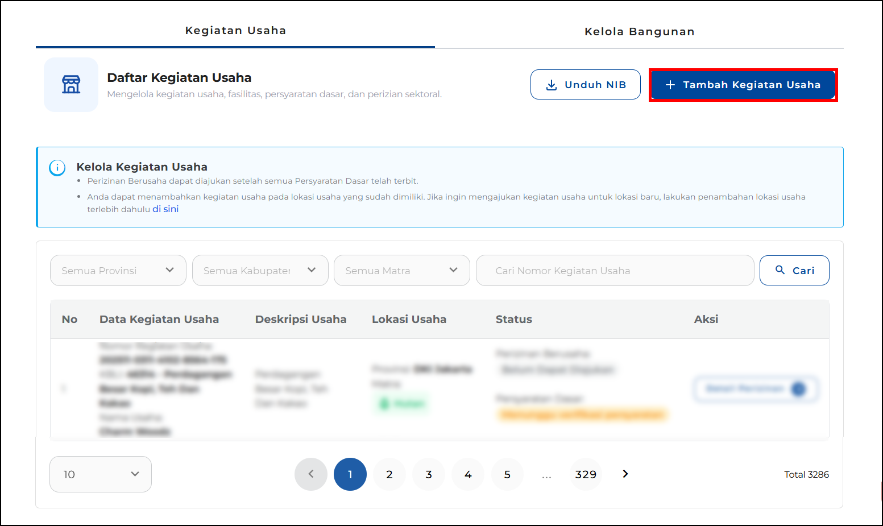Viewport: 883px width, 526px height.
Task: Jump to page 3 in pagination
Action: click(x=429, y=474)
